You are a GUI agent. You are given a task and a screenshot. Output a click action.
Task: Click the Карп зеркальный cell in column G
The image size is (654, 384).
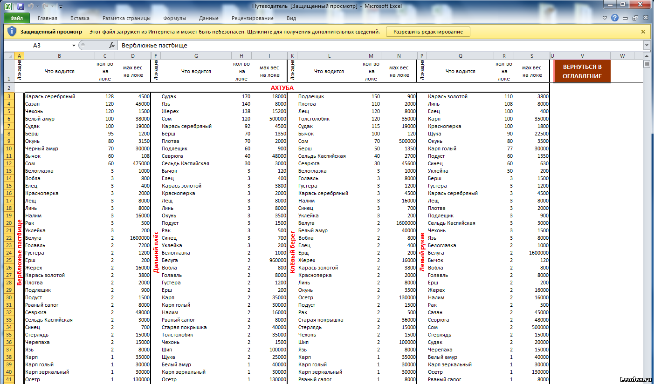pos(196,372)
